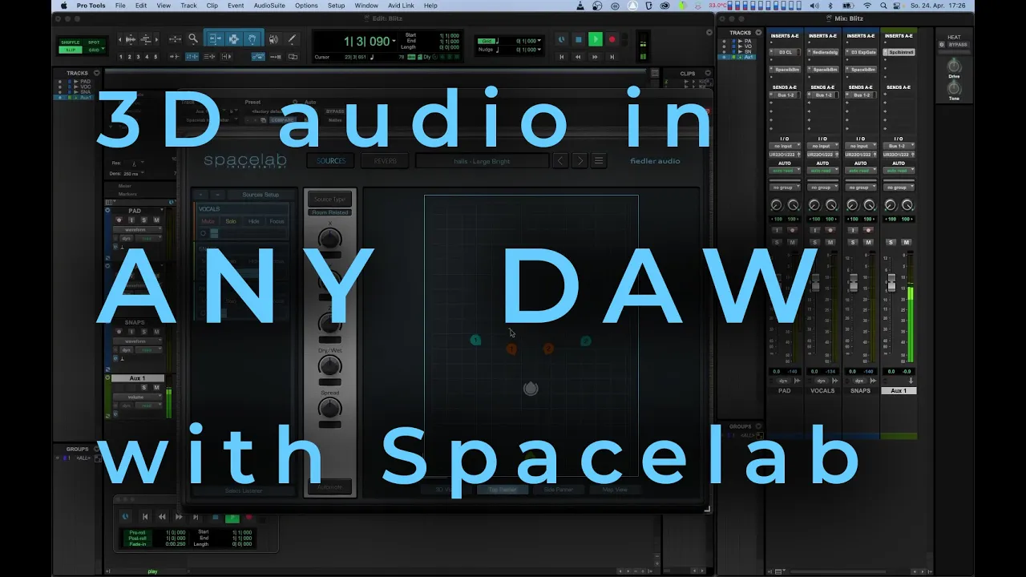This screenshot has width=1026, height=577.
Task: Click zoom preset button 5
Action: pyautogui.click(x=156, y=57)
